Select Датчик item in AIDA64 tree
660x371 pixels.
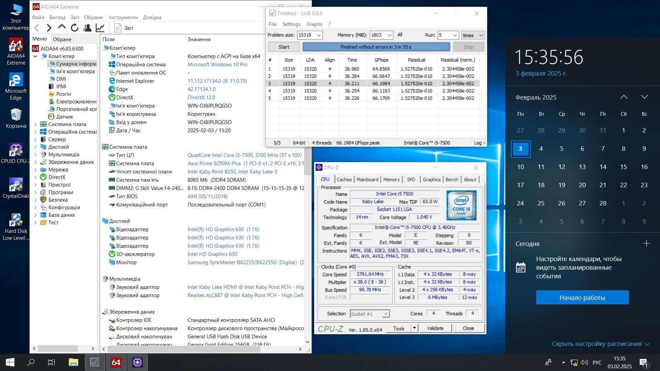pos(64,117)
